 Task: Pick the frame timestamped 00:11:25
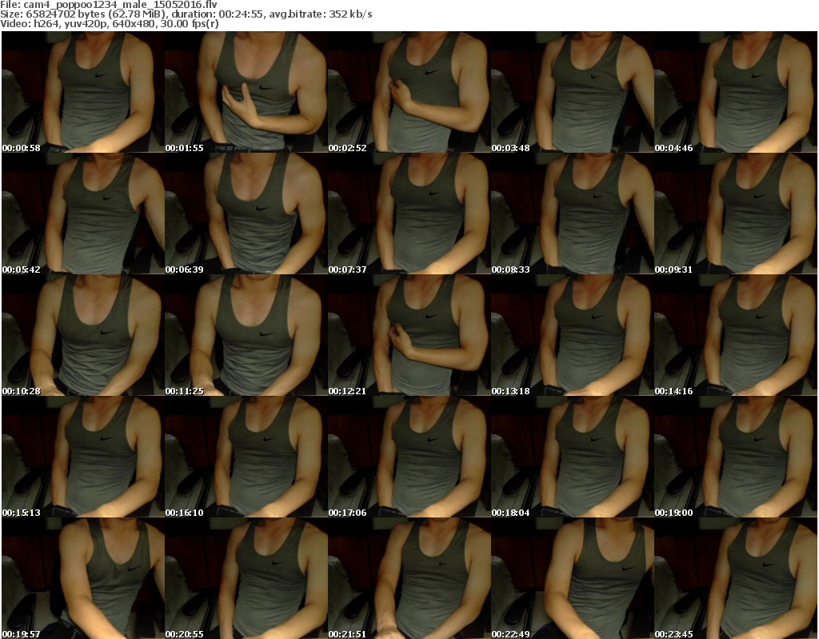[x=246, y=335]
